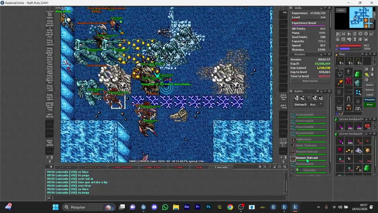
Task: Click the wand weapon slot
Action: [x=340, y=83]
